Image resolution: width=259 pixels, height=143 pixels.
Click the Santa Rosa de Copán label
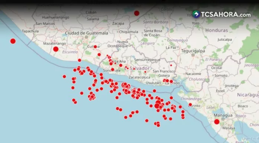(153, 33)
